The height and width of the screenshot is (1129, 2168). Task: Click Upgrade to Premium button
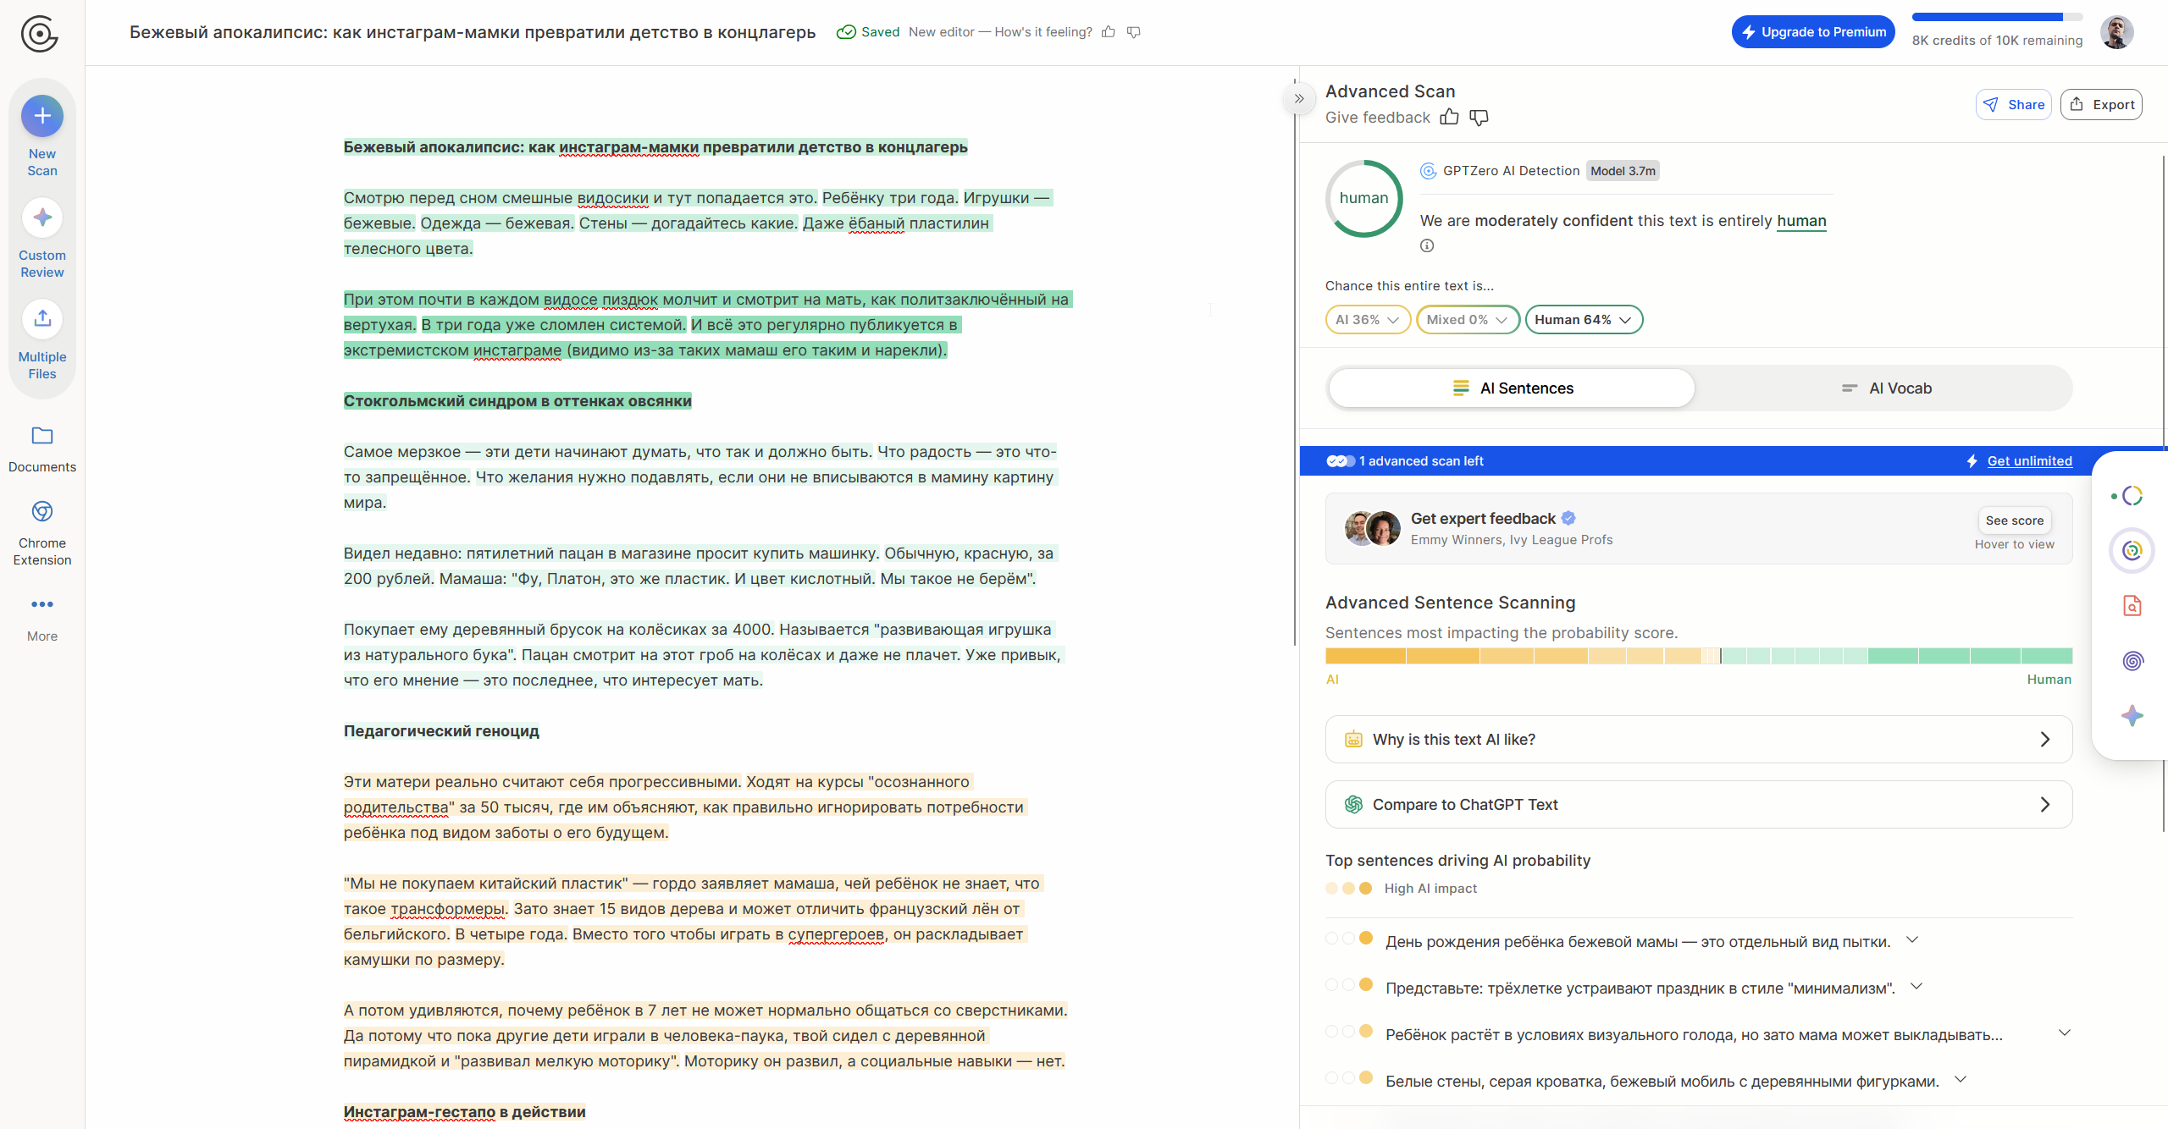(x=1813, y=32)
